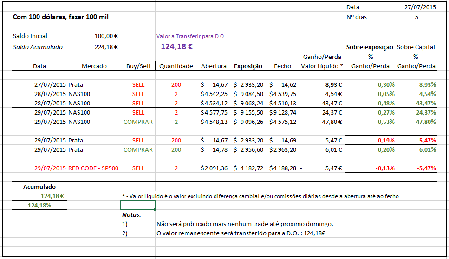The image size is (449, 259).
Task: Select the Fecho cell showing $9 128,74
Action: point(282,112)
